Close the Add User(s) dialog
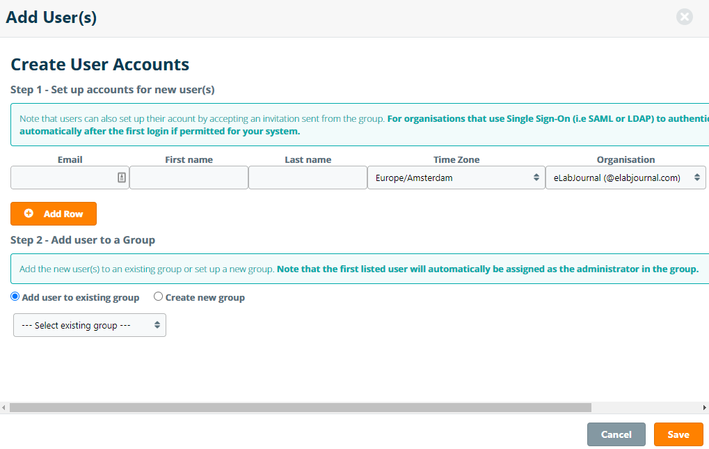Viewport: 709px width, 449px height. click(685, 17)
